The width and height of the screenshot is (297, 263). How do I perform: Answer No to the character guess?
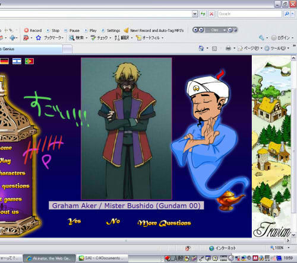pyautogui.click(x=113, y=222)
